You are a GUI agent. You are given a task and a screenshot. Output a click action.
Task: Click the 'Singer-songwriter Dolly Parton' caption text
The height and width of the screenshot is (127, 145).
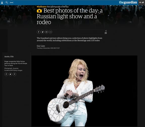[16, 63]
